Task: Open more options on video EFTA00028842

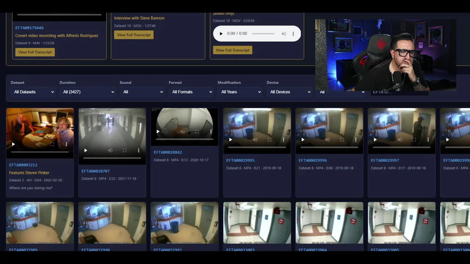Action: click(211, 132)
